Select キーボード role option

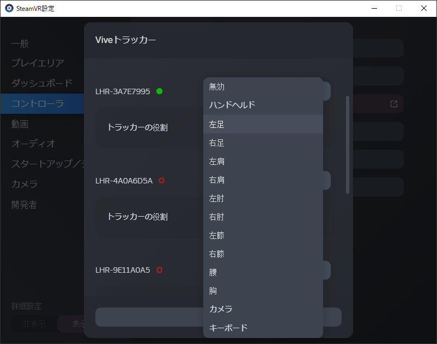(x=263, y=328)
